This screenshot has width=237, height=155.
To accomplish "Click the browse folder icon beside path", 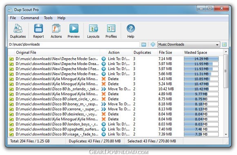I will coord(143,44).
